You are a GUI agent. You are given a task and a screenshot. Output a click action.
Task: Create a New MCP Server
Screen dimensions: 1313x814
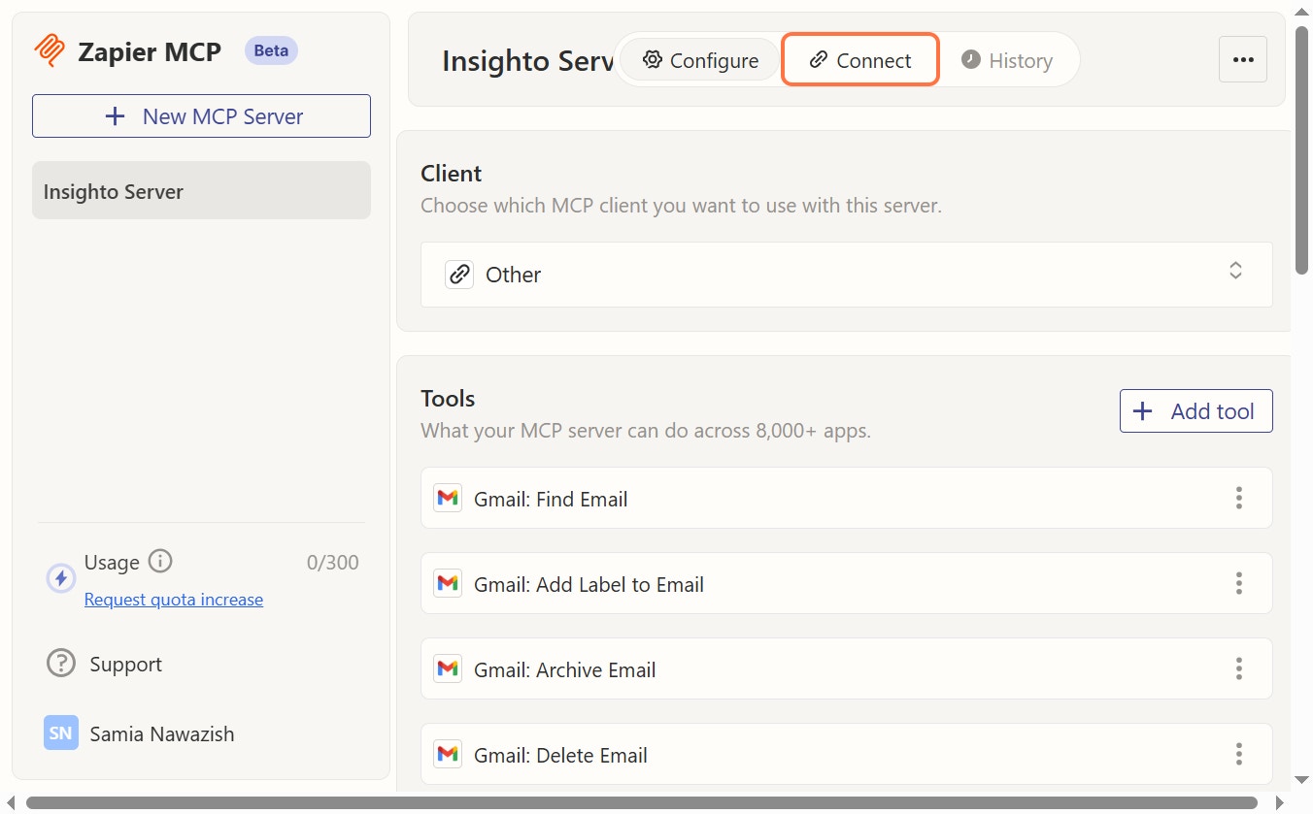point(201,116)
